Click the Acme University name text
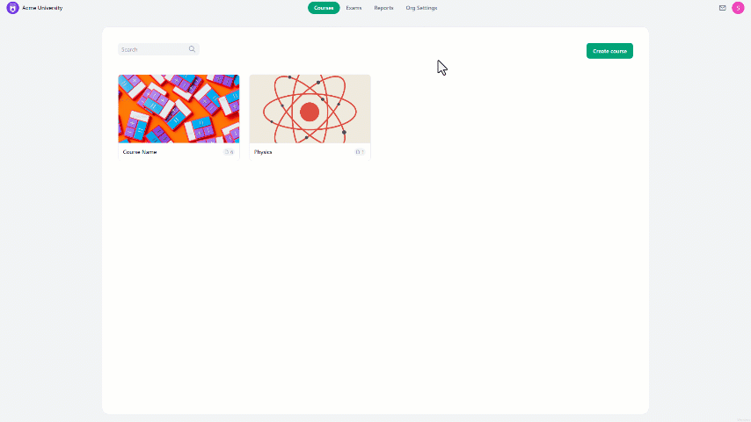751x422 pixels. [x=42, y=8]
